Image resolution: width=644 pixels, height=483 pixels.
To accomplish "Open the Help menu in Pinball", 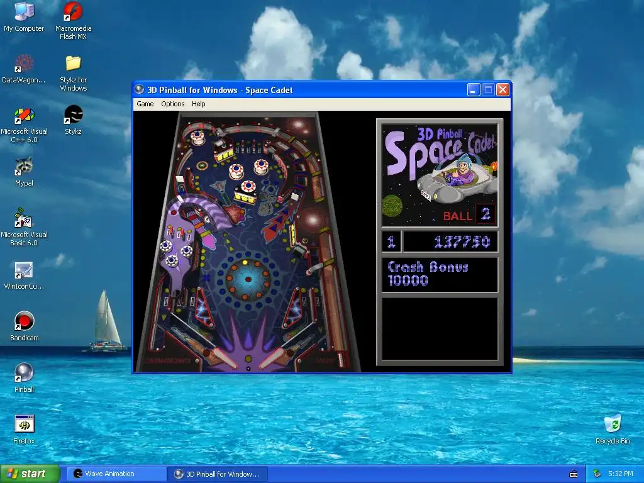I will click(198, 104).
